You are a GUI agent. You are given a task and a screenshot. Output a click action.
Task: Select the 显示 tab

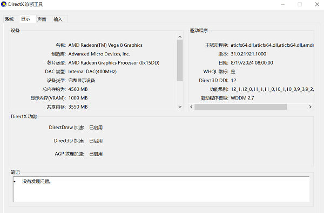click(x=25, y=19)
